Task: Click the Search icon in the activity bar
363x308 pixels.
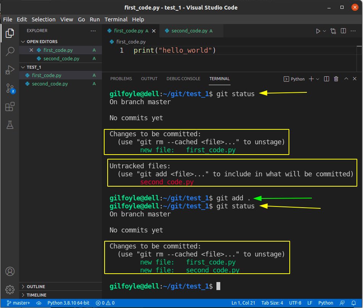Action: pos(10,51)
